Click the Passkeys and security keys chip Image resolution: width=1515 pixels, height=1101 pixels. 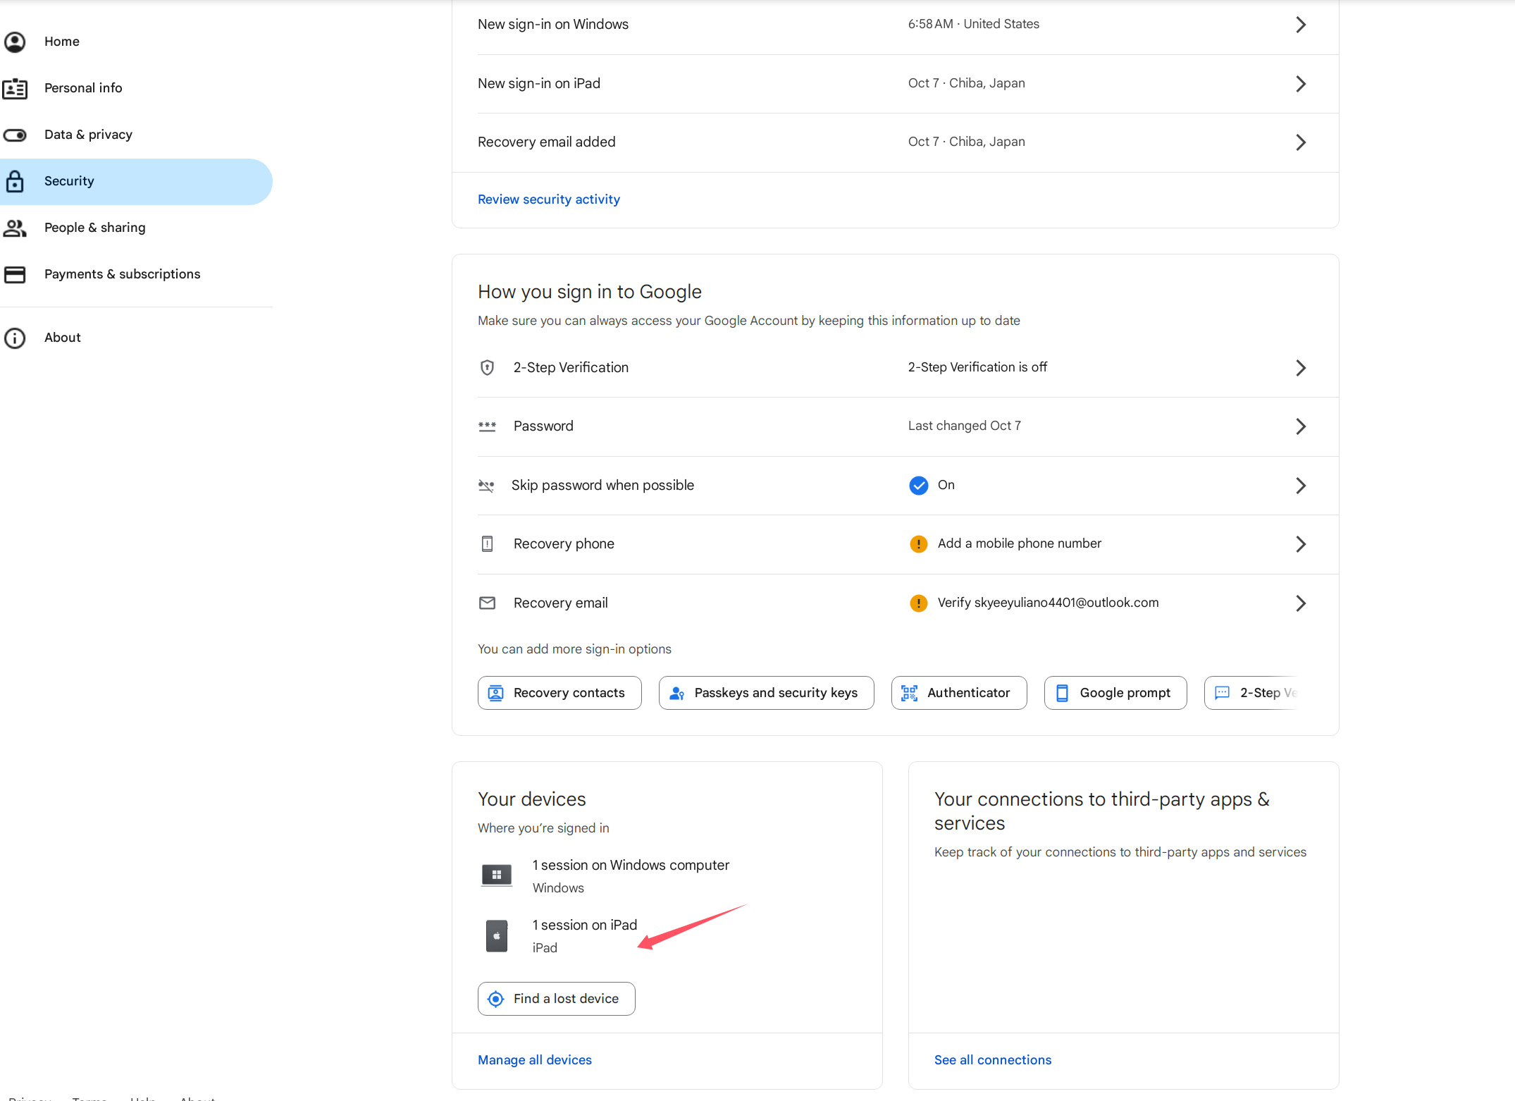[x=766, y=693]
